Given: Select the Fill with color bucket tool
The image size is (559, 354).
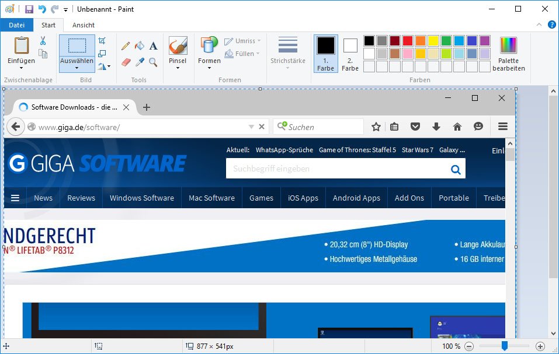Looking at the screenshot, I should point(140,45).
